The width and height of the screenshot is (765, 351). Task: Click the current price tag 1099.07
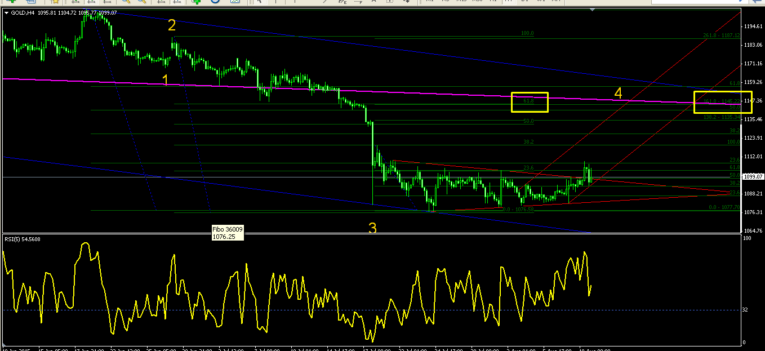point(753,176)
